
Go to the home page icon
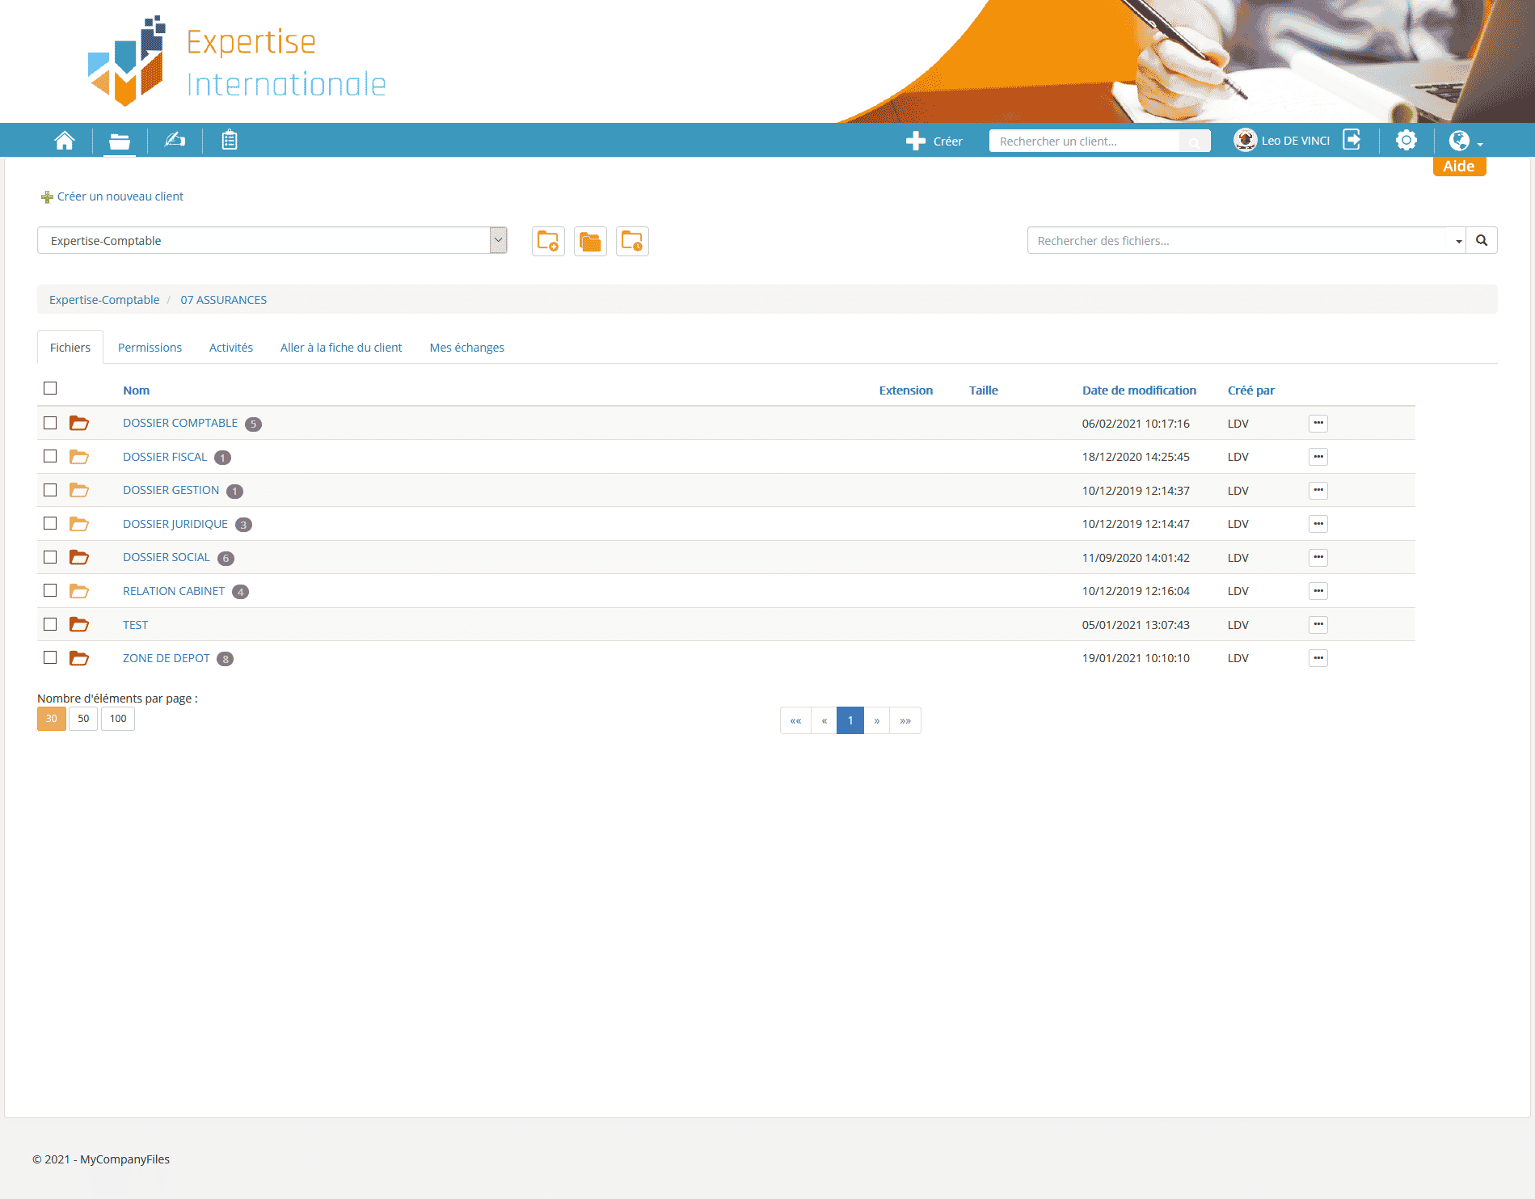(x=65, y=141)
